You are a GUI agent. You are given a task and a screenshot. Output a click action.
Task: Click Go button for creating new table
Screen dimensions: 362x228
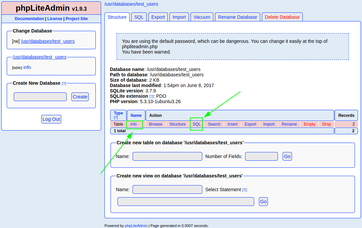click(287, 156)
